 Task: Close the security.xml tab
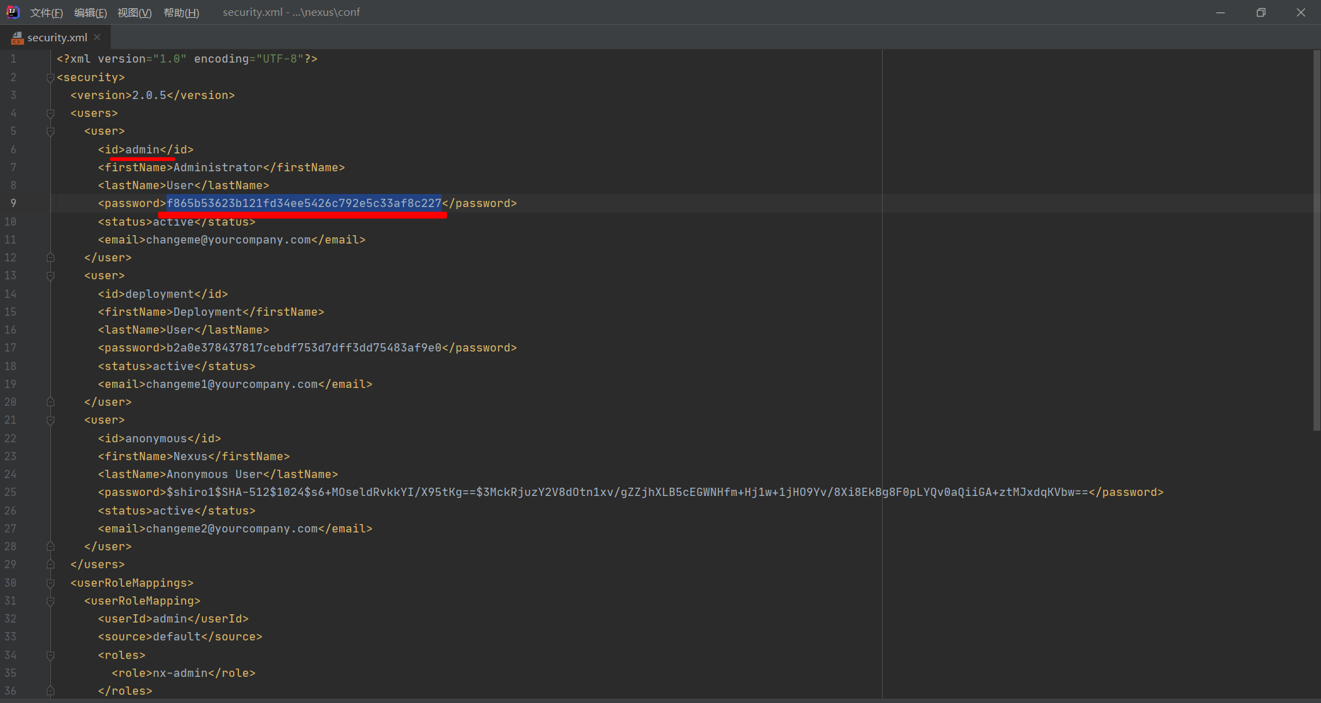point(97,37)
